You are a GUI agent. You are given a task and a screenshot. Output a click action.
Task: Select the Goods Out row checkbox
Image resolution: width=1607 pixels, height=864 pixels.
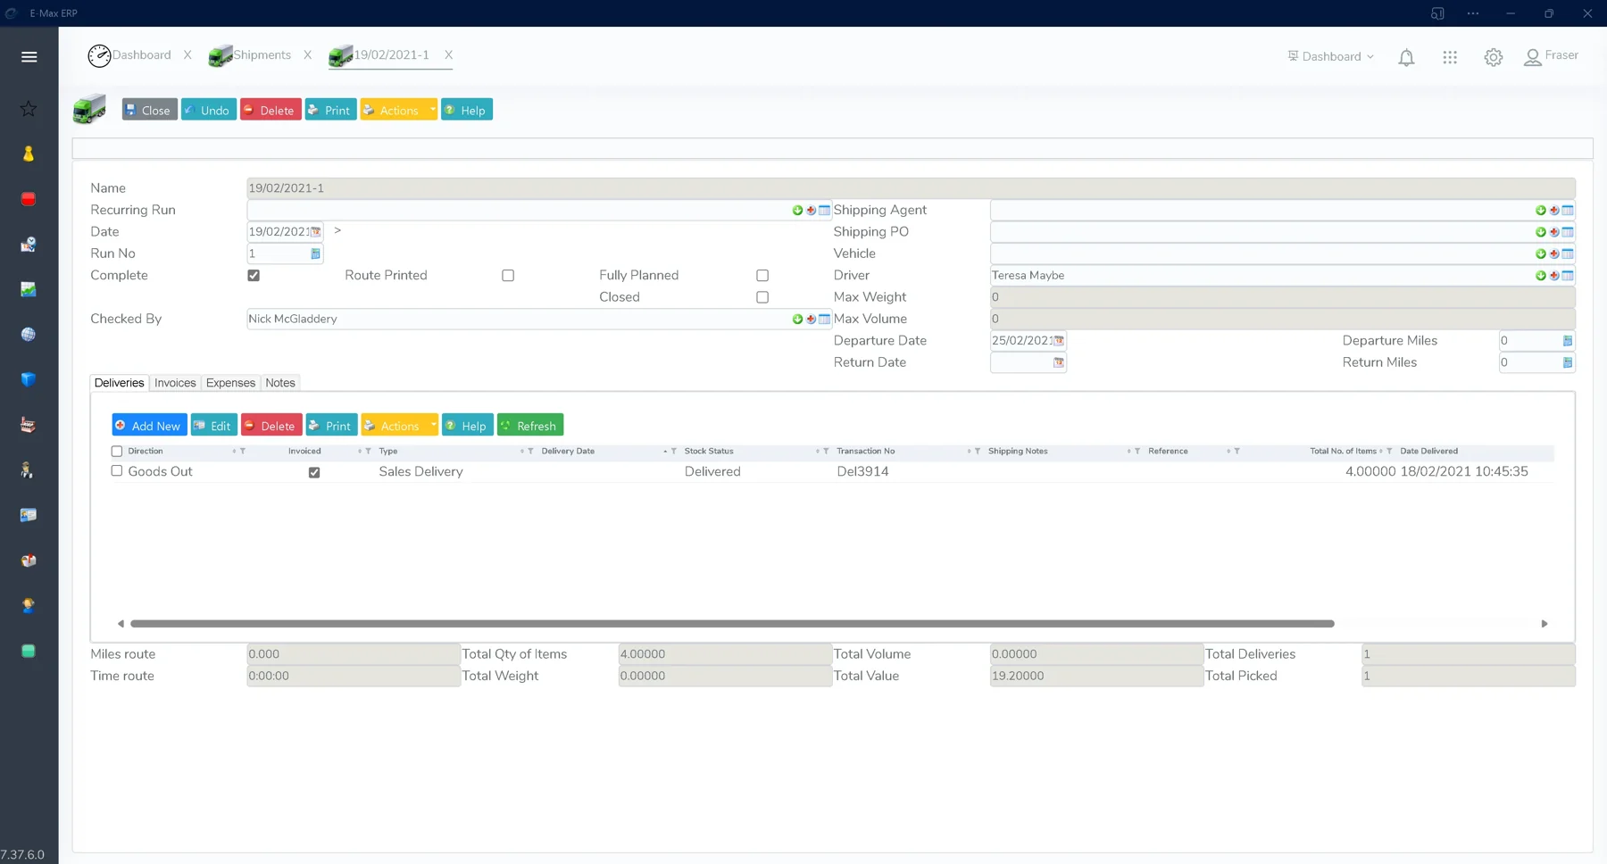pyautogui.click(x=117, y=471)
